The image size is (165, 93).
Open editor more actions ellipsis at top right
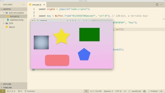[x=161, y=5]
